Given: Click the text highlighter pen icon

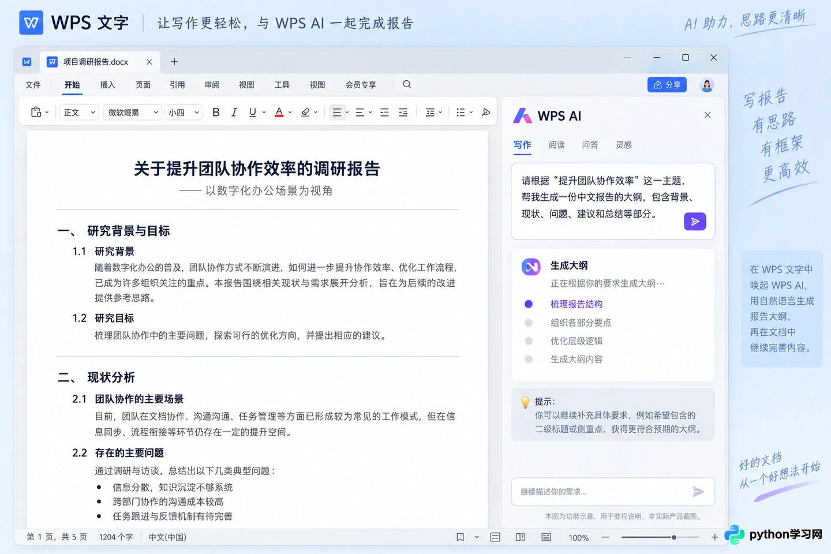Looking at the screenshot, I should point(305,113).
